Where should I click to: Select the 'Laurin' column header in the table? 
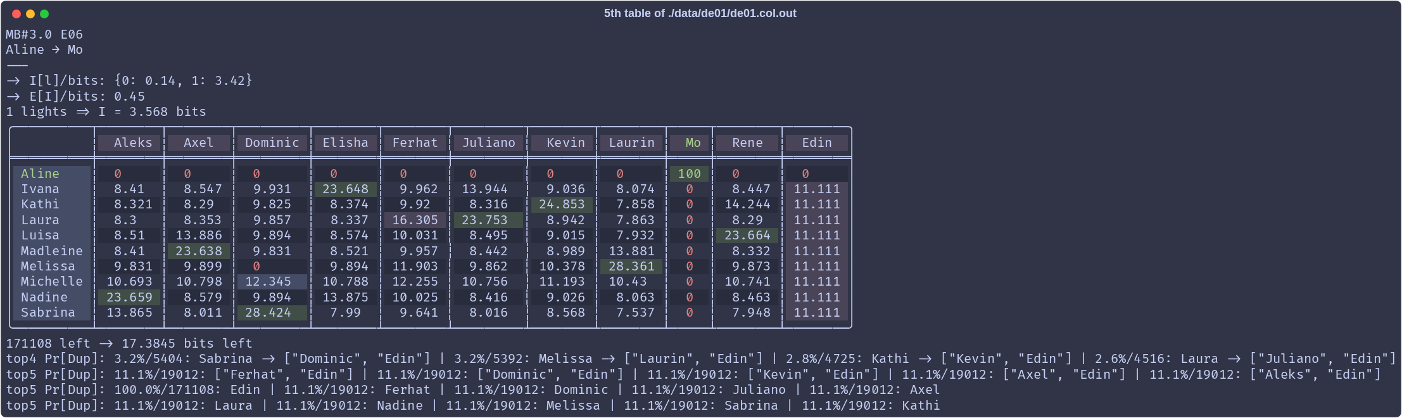click(631, 142)
